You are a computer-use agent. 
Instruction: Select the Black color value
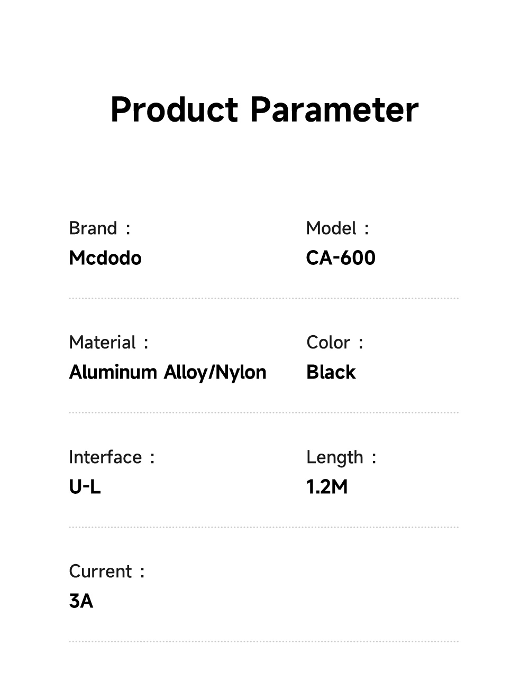331,372
